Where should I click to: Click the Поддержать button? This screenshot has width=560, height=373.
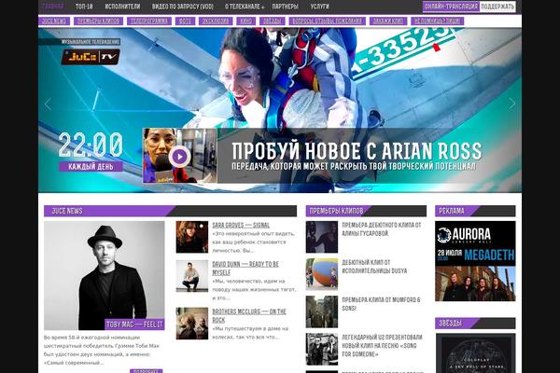click(x=497, y=7)
